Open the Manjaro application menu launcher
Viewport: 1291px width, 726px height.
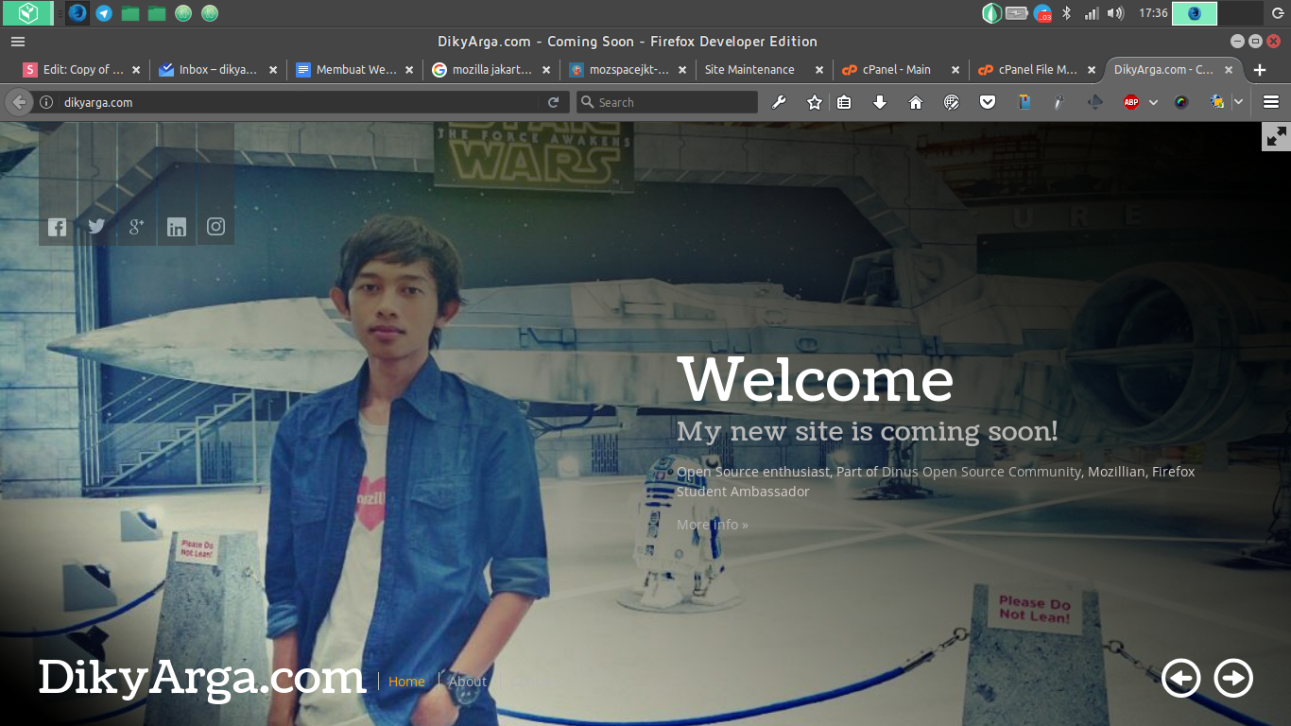click(28, 13)
